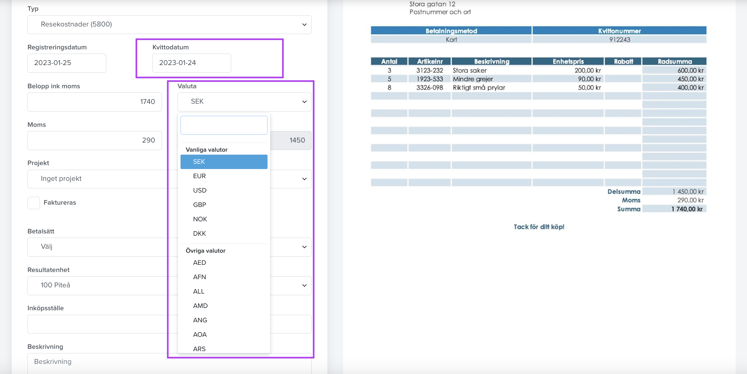Click the Belopp ink moms amount field
Screen dimensions: 747x374
[95, 102]
